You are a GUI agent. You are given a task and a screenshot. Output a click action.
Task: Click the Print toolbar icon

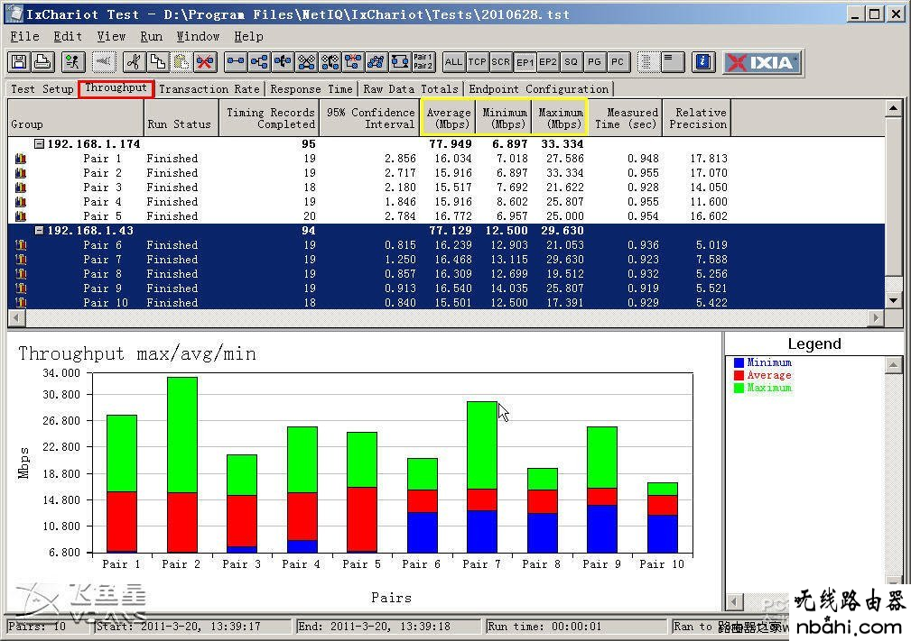click(x=42, y=61)
